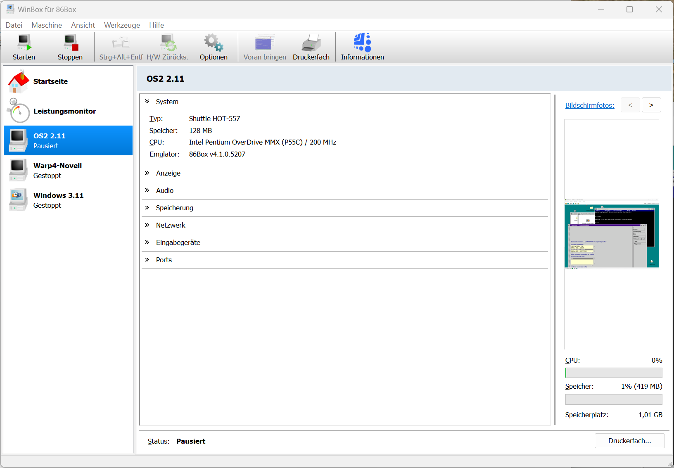Click the Windows 3.11 Gestoppt status text

[47, 205]
